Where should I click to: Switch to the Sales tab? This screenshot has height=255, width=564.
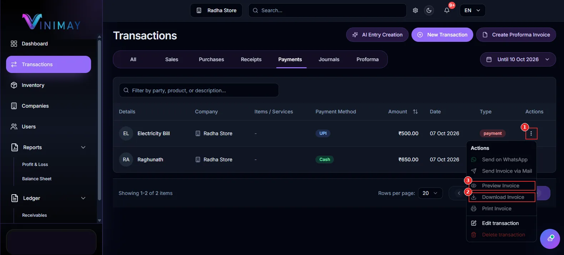172,59
